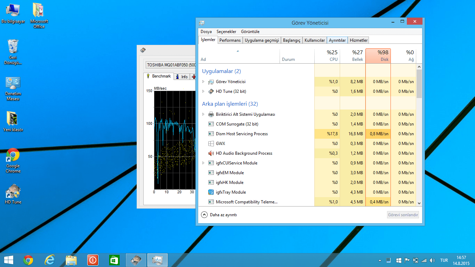
Task: Click the Geri Dönüşüm recycle bin icon
Action: click(13, 47)
